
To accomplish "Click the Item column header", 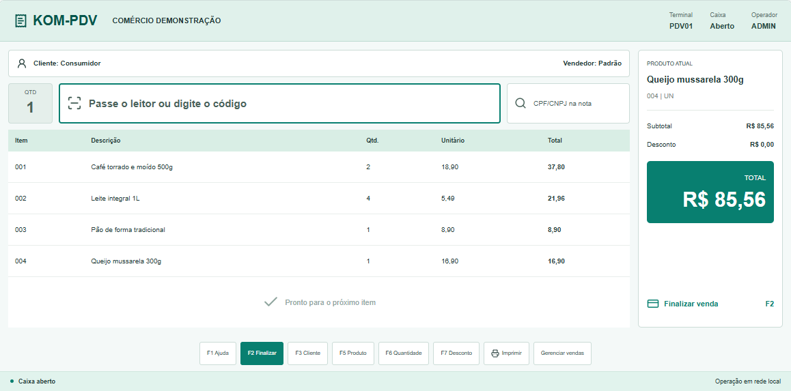I will coord(21,141).
